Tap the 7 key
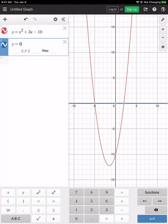 76,192
